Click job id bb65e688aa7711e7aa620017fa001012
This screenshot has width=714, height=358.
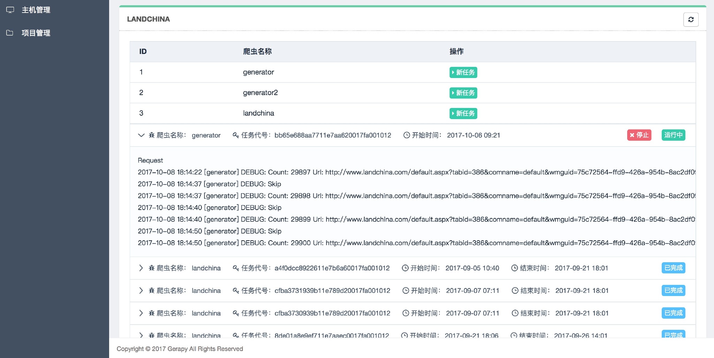coord(333,135)
